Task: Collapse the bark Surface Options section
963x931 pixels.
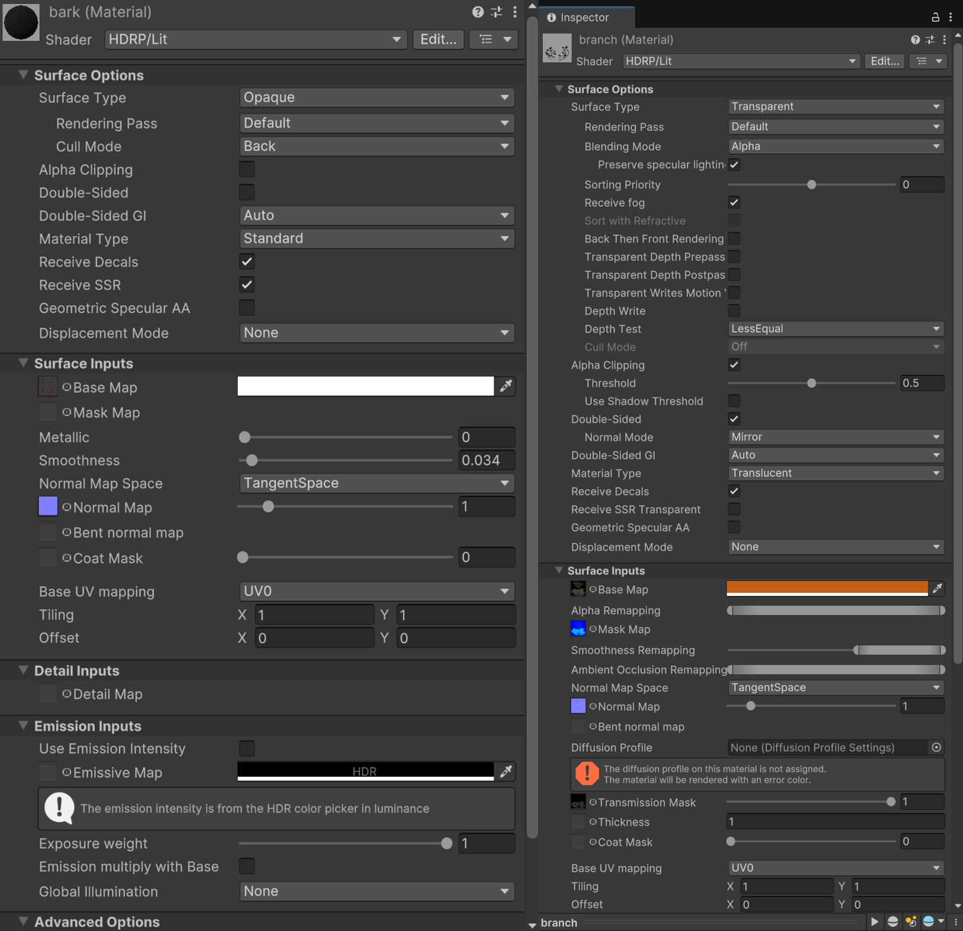Action: 23,75
